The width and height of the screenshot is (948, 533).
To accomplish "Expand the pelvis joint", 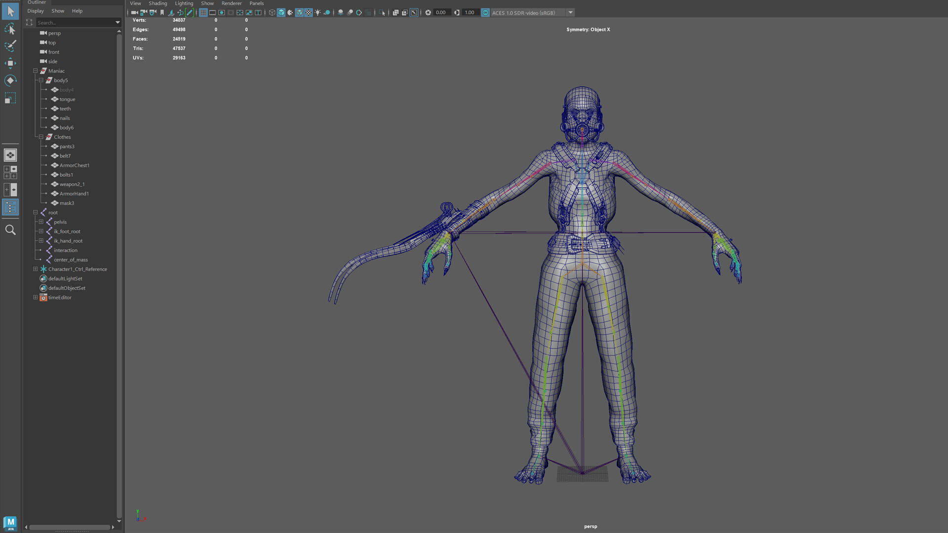I will 41,222.
